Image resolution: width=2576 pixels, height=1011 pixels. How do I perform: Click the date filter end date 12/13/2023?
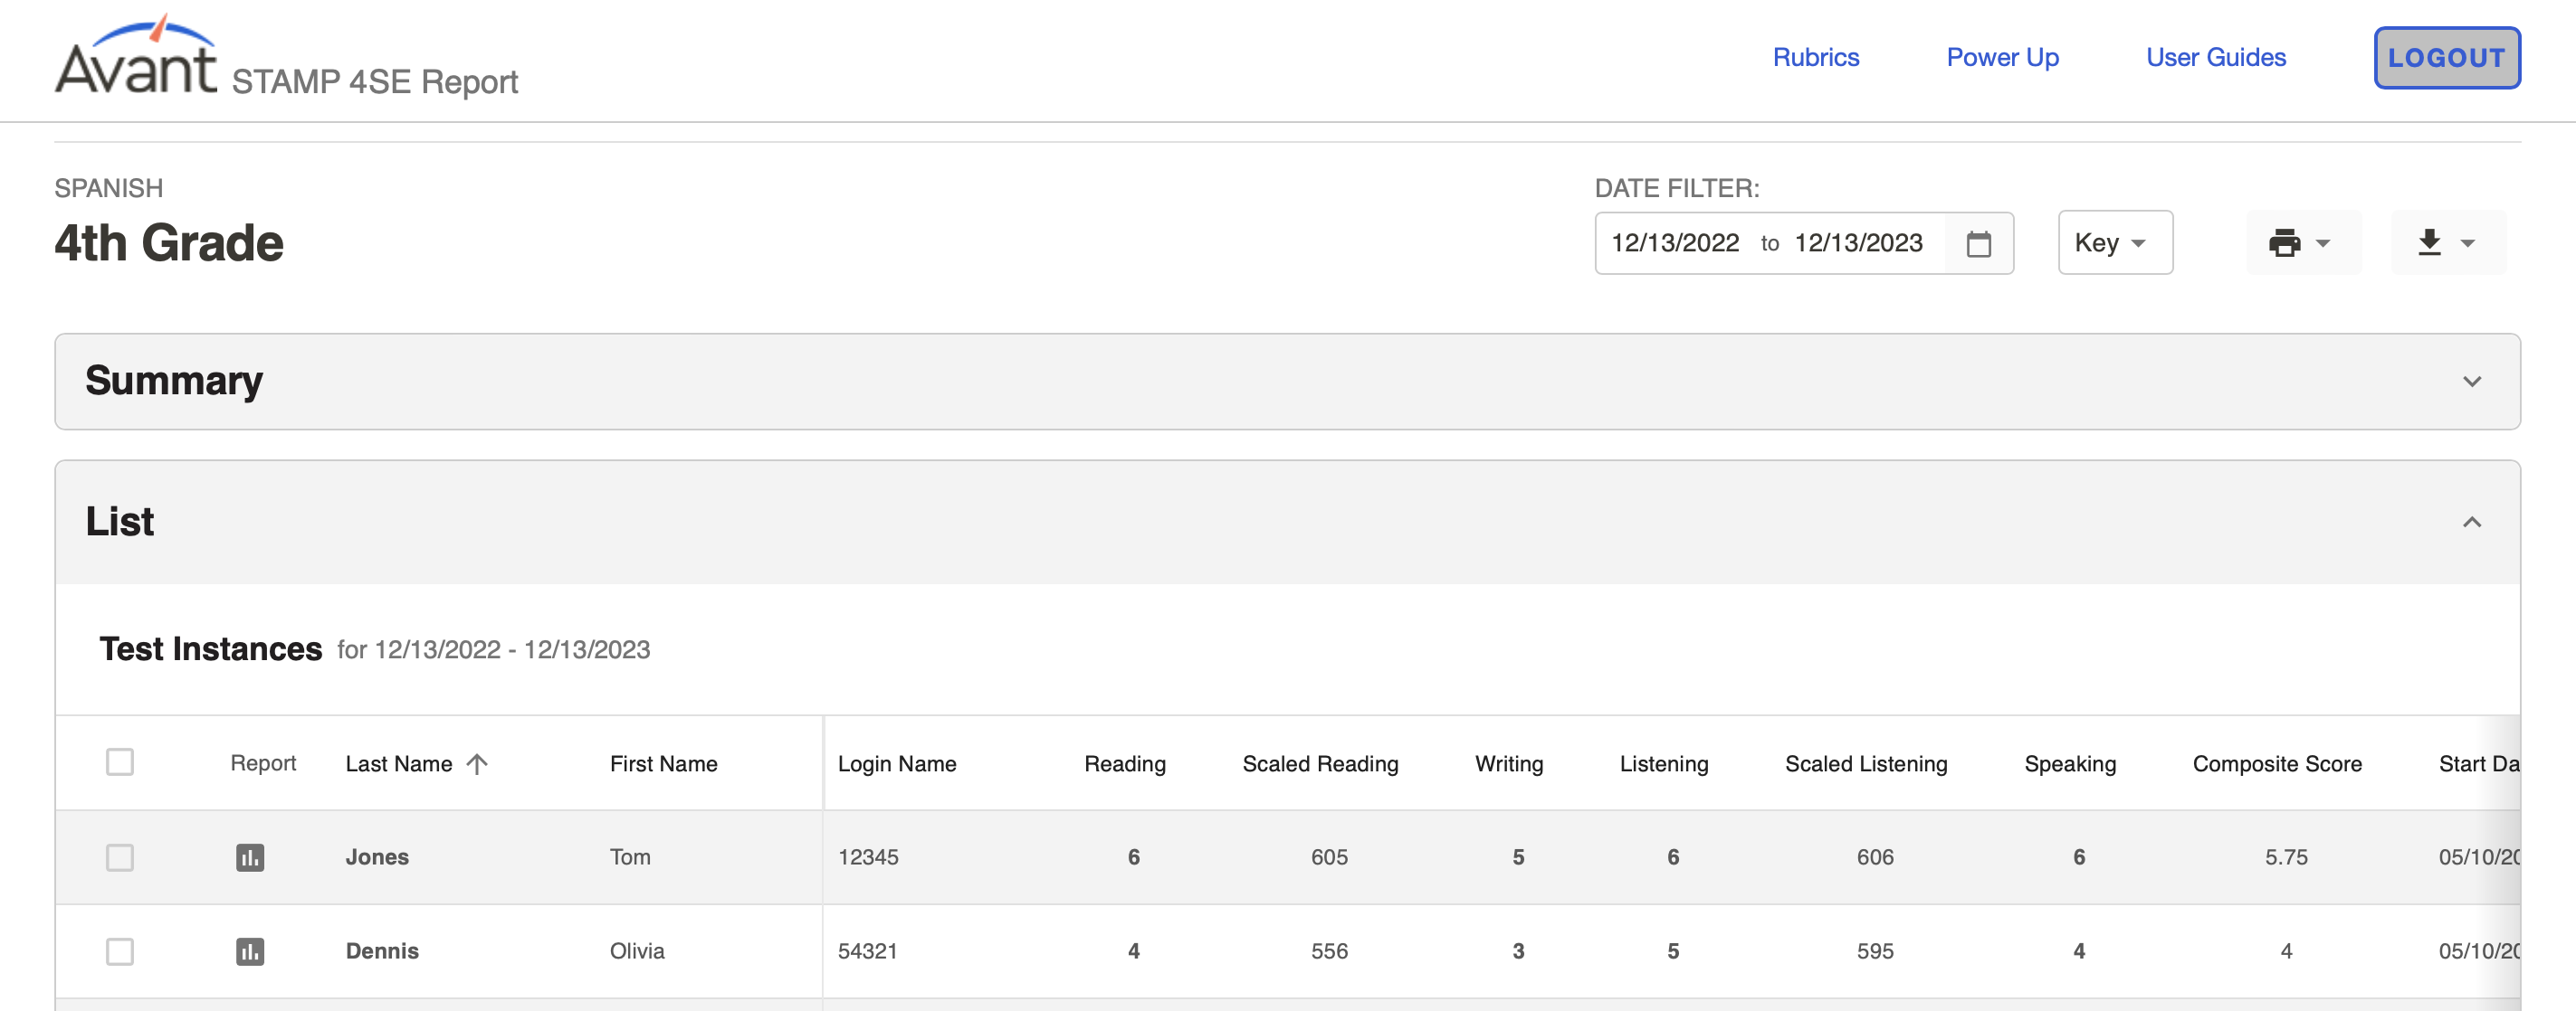[1857, 242]
